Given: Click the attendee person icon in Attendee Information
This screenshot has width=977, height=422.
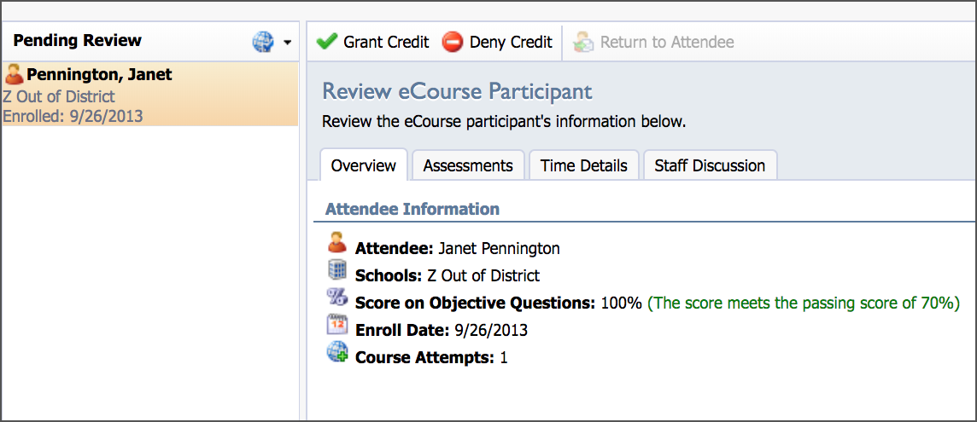Looking at the screenshot, I should coord(336,242).
